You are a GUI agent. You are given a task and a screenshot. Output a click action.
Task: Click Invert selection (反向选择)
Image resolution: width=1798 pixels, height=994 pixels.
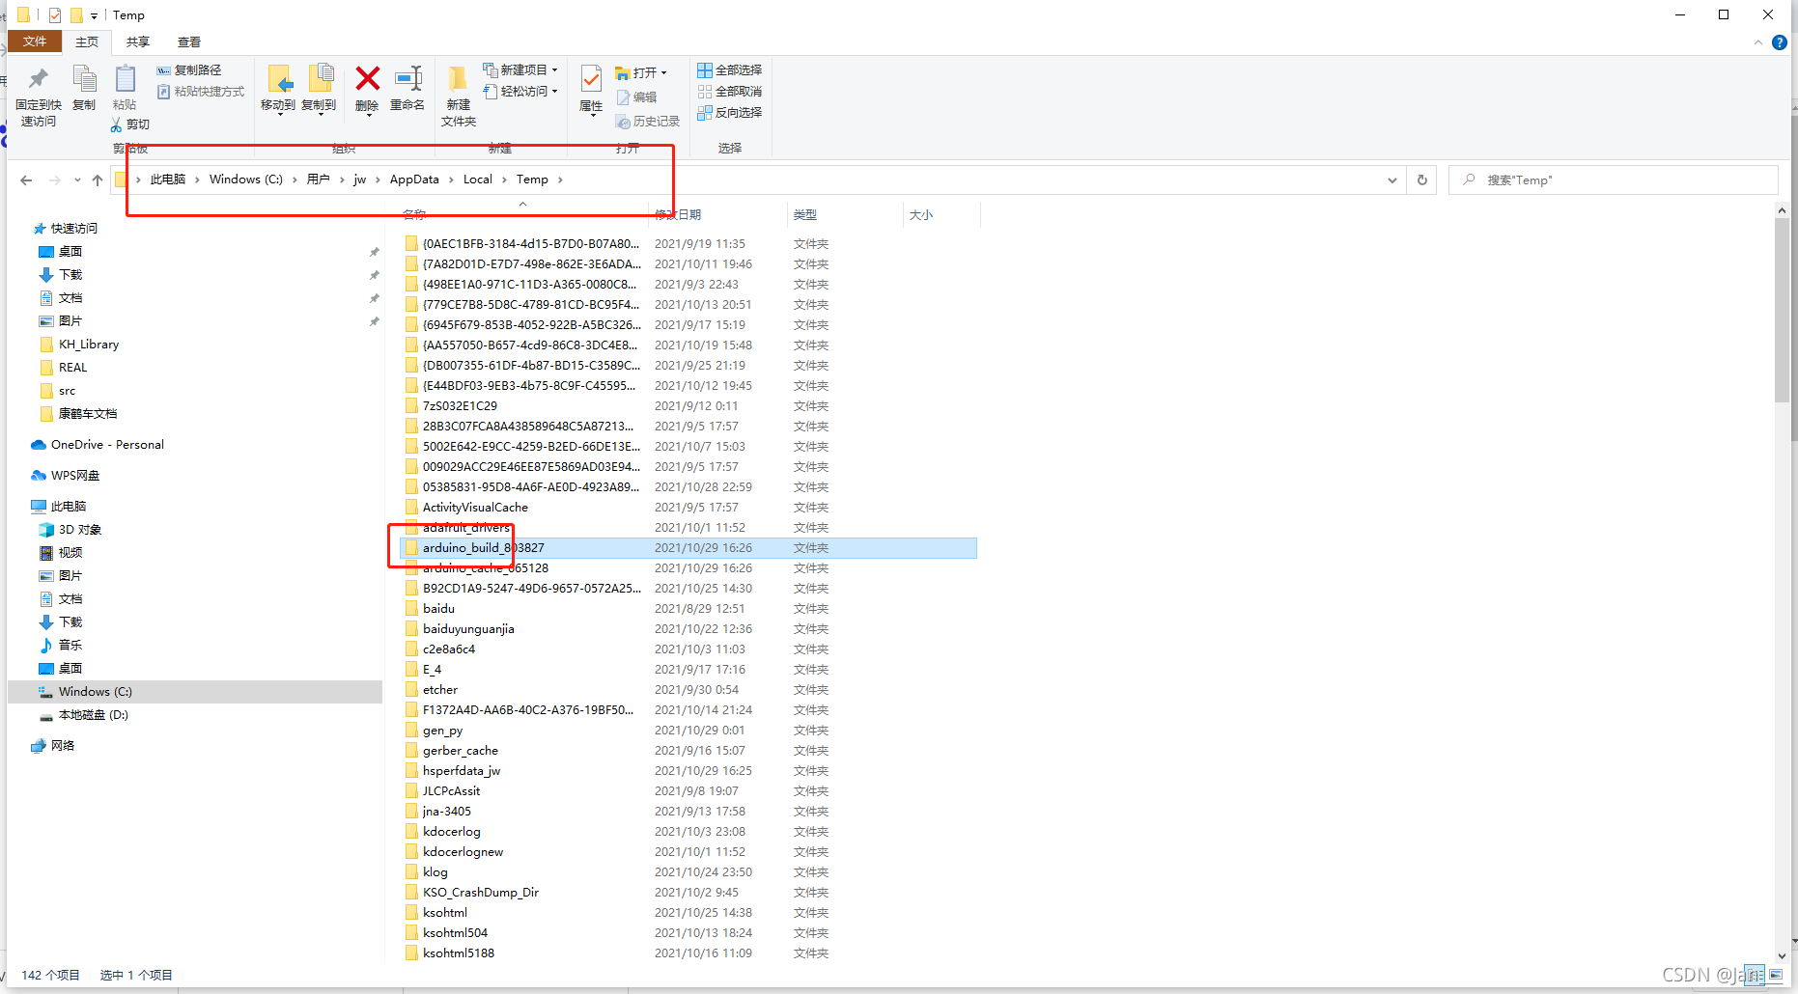pos(730,113)
